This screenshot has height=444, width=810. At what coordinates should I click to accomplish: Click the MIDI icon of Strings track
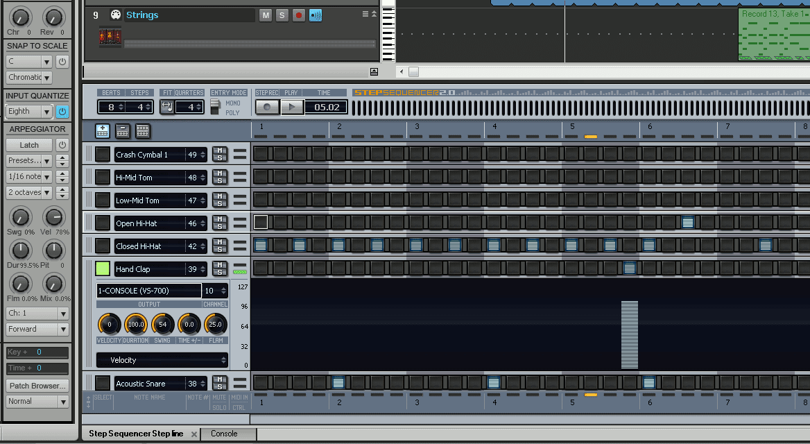(x=116, y=15)
